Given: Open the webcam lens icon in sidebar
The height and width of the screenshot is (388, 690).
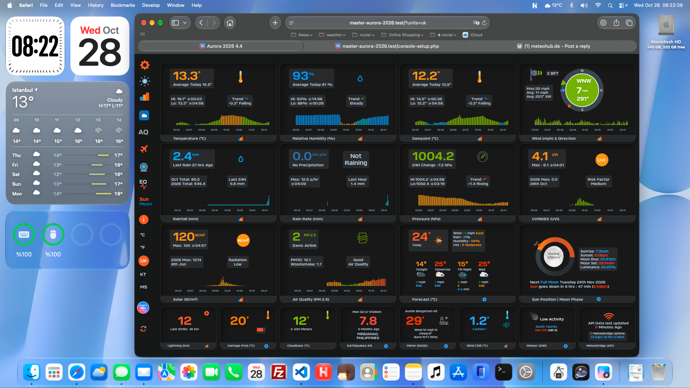Looking at the screenshot, I should [144, 167].
